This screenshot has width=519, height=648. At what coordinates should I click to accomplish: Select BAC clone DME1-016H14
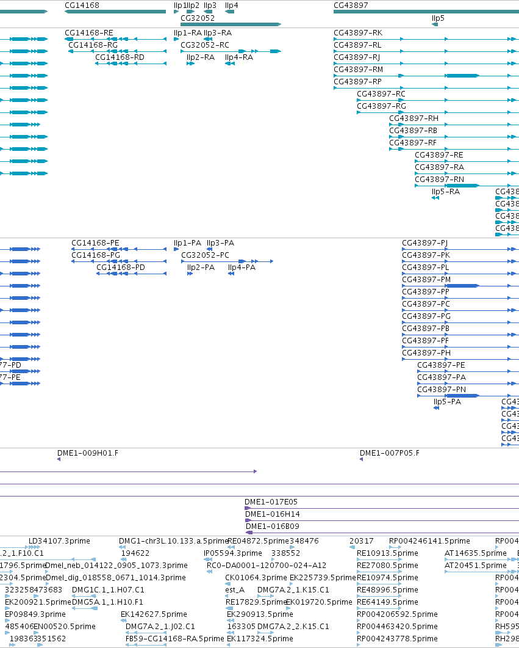click(x=272, y=514)
